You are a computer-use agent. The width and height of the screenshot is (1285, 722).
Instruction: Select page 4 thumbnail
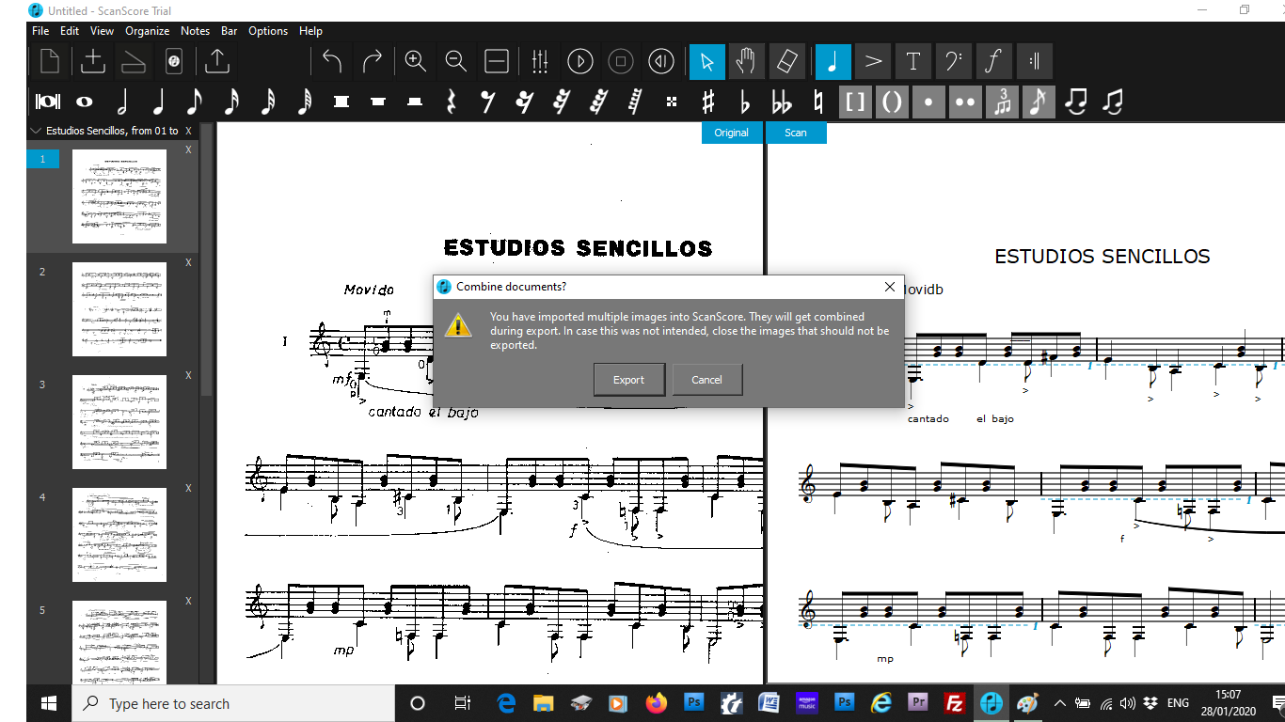point(119,535)
